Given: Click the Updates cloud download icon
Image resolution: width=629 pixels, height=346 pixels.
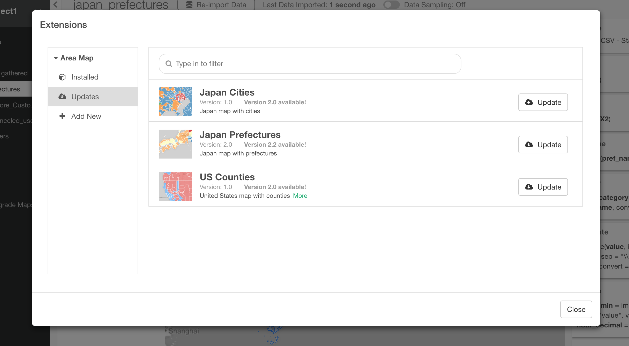Looking at the screenshot, I should coord(62,97).
